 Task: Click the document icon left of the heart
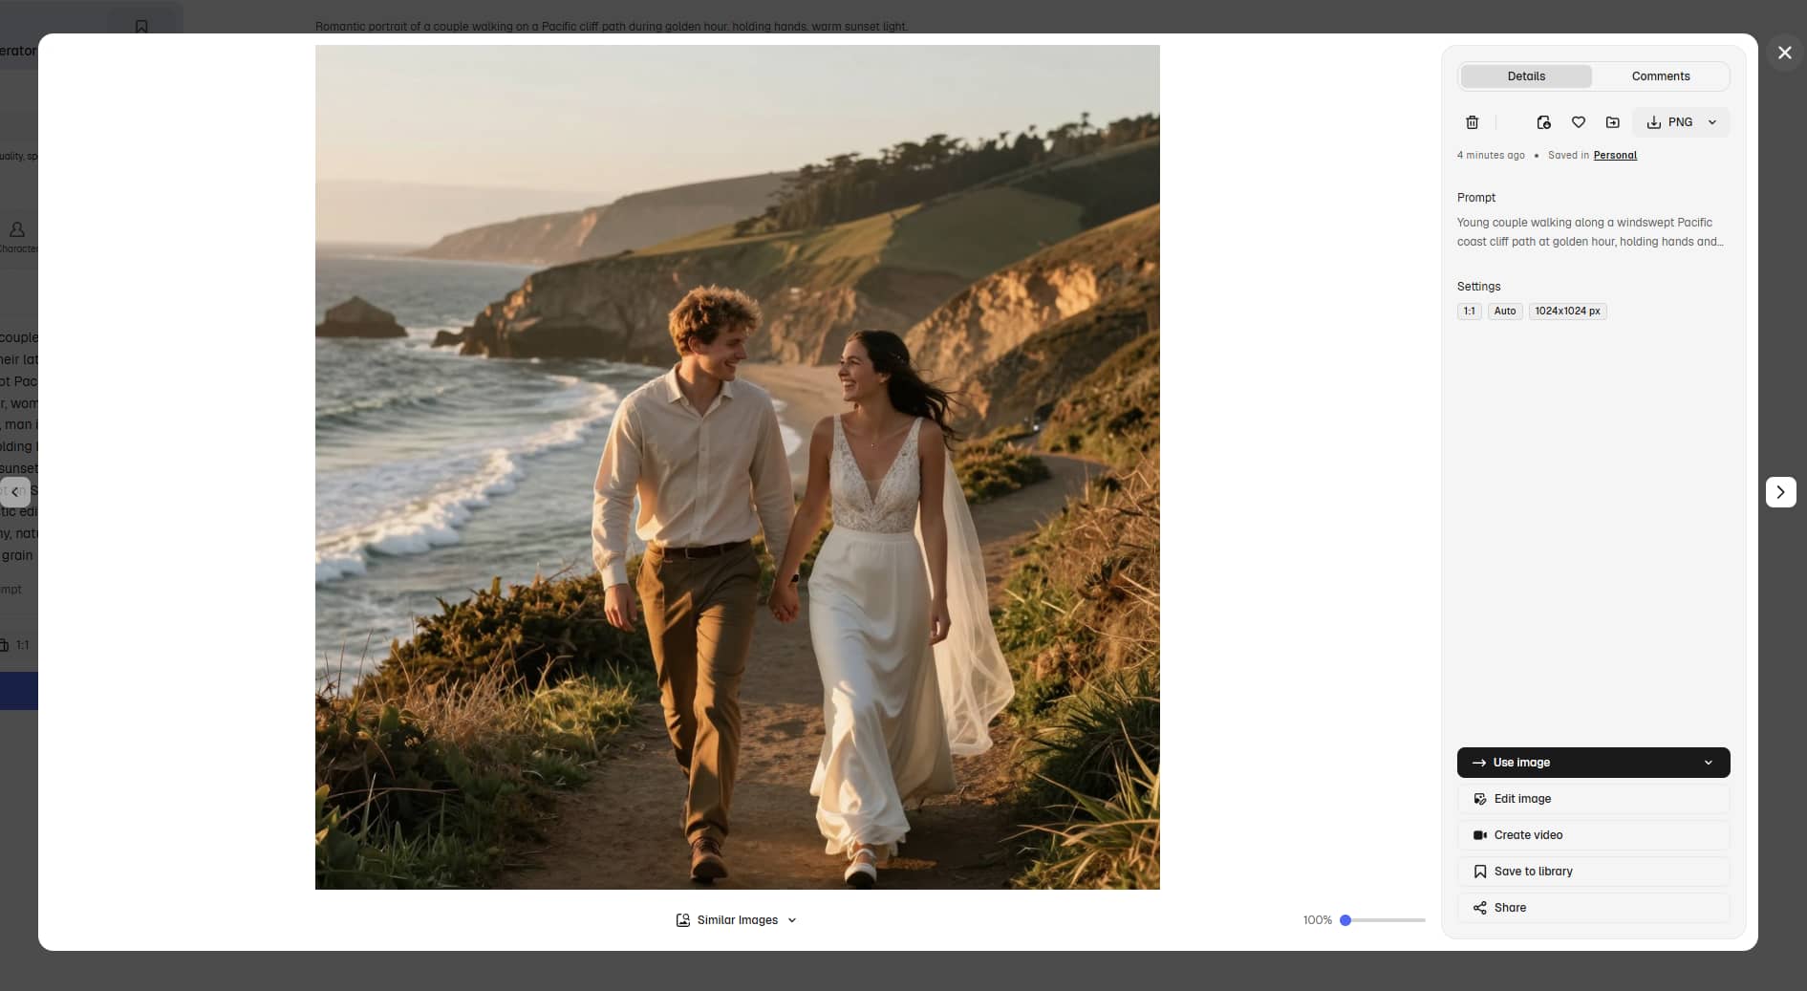tap(1543, 122)
